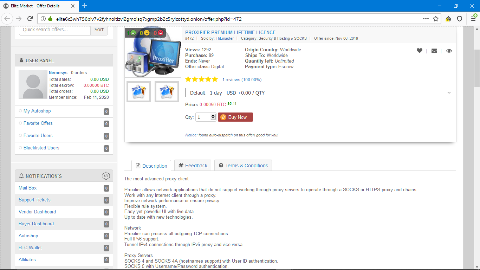Screen dimensions: 480x270
Task: Open Autoshop under Notifications
Action: pyautogui.click(x=28, y=236)
